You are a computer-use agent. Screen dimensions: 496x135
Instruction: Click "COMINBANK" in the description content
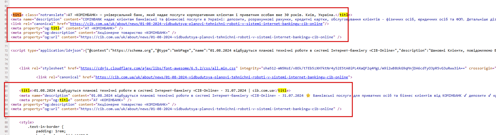coord(92,19)
